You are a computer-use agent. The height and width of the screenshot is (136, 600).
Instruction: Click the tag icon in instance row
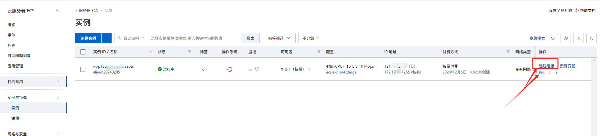(x=204, y=69)
